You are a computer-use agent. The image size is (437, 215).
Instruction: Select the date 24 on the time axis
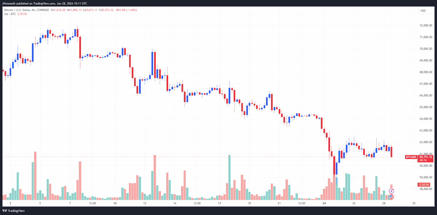point(324,204)
